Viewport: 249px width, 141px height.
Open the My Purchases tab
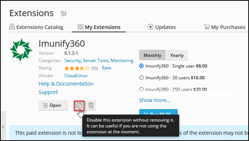(224, 27)
